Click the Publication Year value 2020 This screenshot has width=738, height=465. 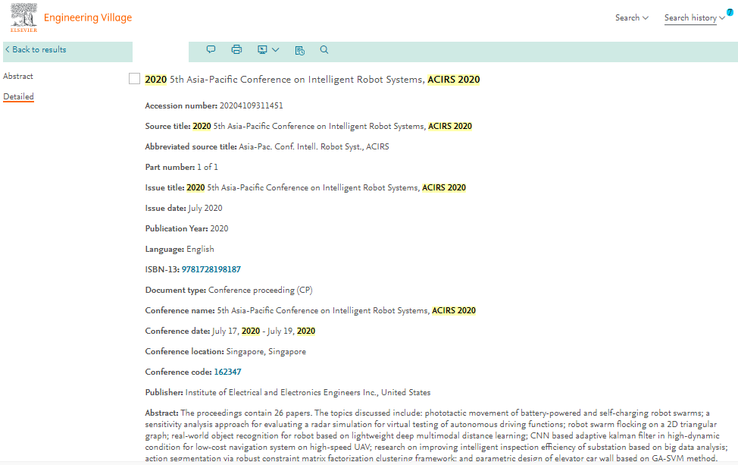(219, 228)
